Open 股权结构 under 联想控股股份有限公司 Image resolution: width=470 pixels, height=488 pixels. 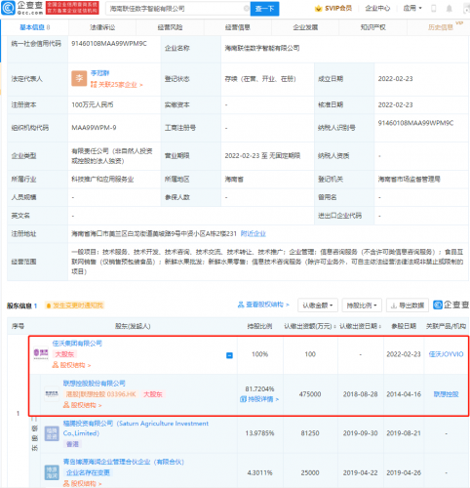[x=82, y=405]
